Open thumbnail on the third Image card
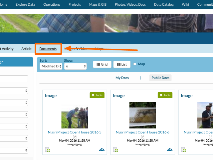Image resolution: width=213 pixels, height=160 pixels. point(205,115)
